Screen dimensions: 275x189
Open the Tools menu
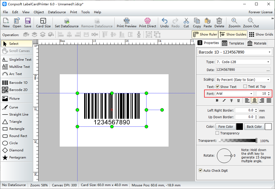(x=85, y=12)
